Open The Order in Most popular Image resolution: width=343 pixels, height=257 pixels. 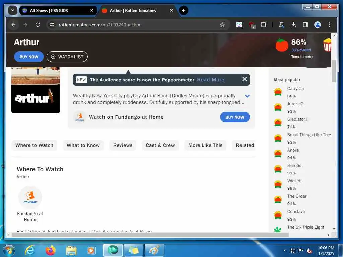tap(297, 196)
